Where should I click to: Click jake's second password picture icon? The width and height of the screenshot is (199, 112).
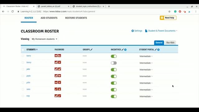pos(59,69)
